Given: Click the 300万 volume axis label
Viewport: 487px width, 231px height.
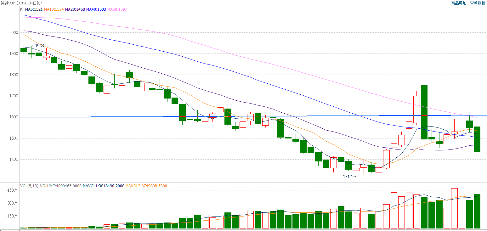Looking at the screenshot, I should point(13,203).
